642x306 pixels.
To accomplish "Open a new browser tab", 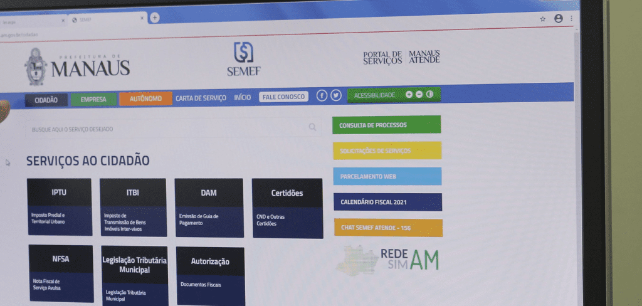I will [x=154, y=18].
